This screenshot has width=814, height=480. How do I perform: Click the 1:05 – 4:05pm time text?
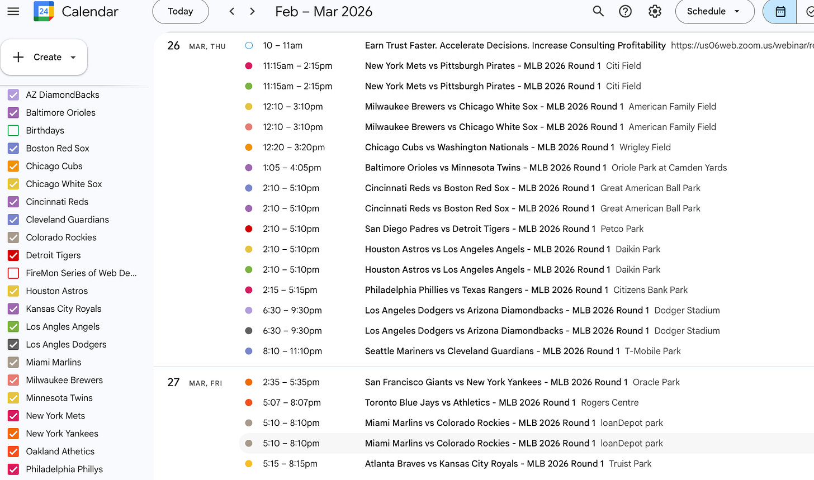tap(292, 168)
